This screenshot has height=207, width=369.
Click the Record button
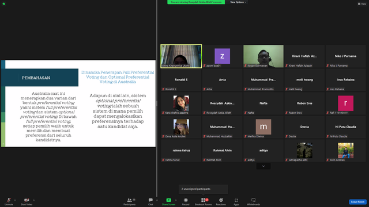[x=186, y=201]
